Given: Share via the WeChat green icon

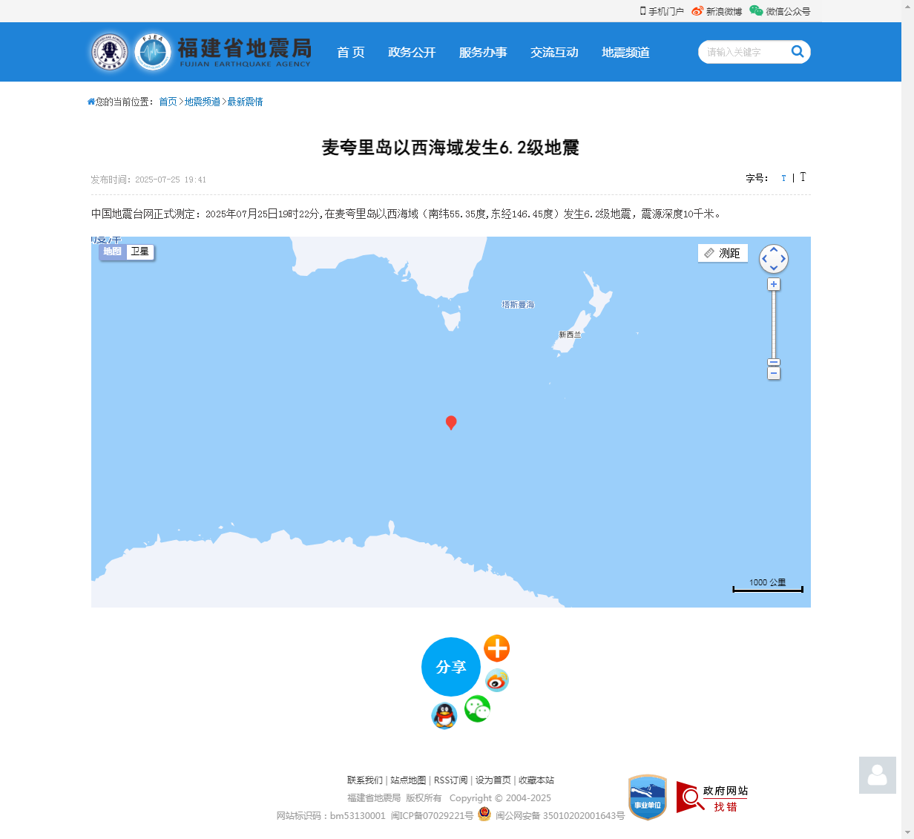Looking at the screenshot, I should [x=477, y=708].
